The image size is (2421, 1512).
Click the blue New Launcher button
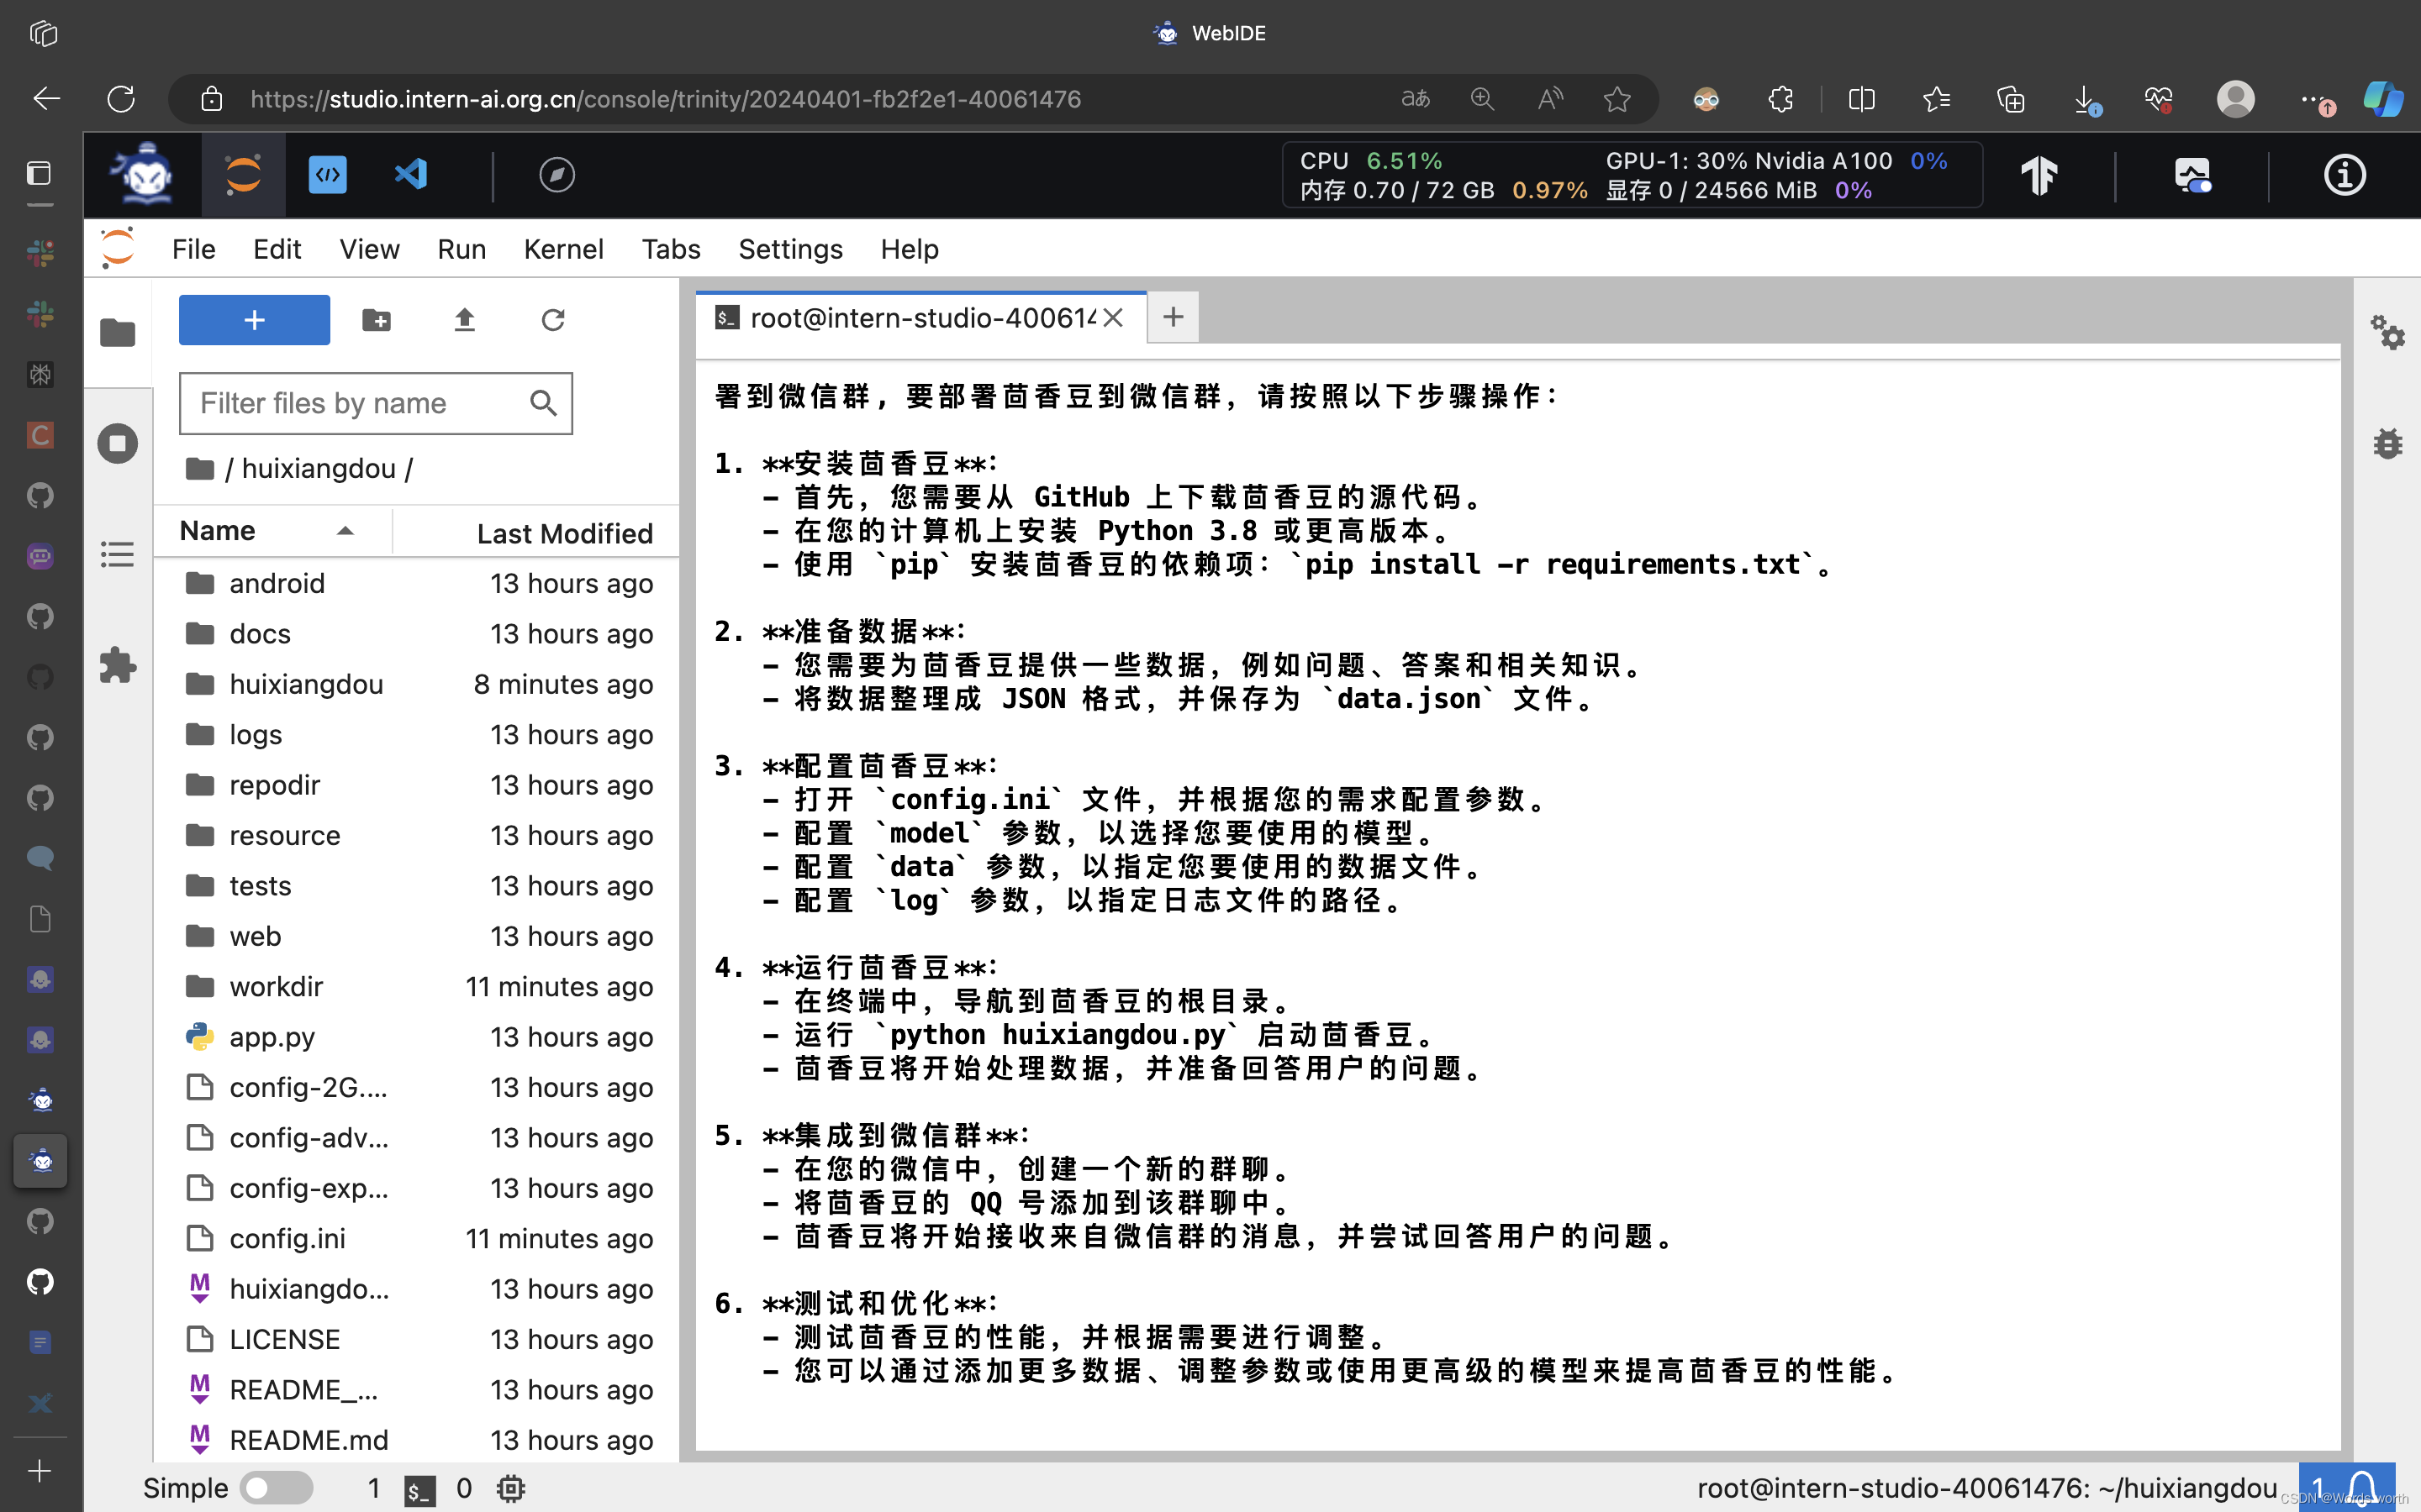(254, 320)
